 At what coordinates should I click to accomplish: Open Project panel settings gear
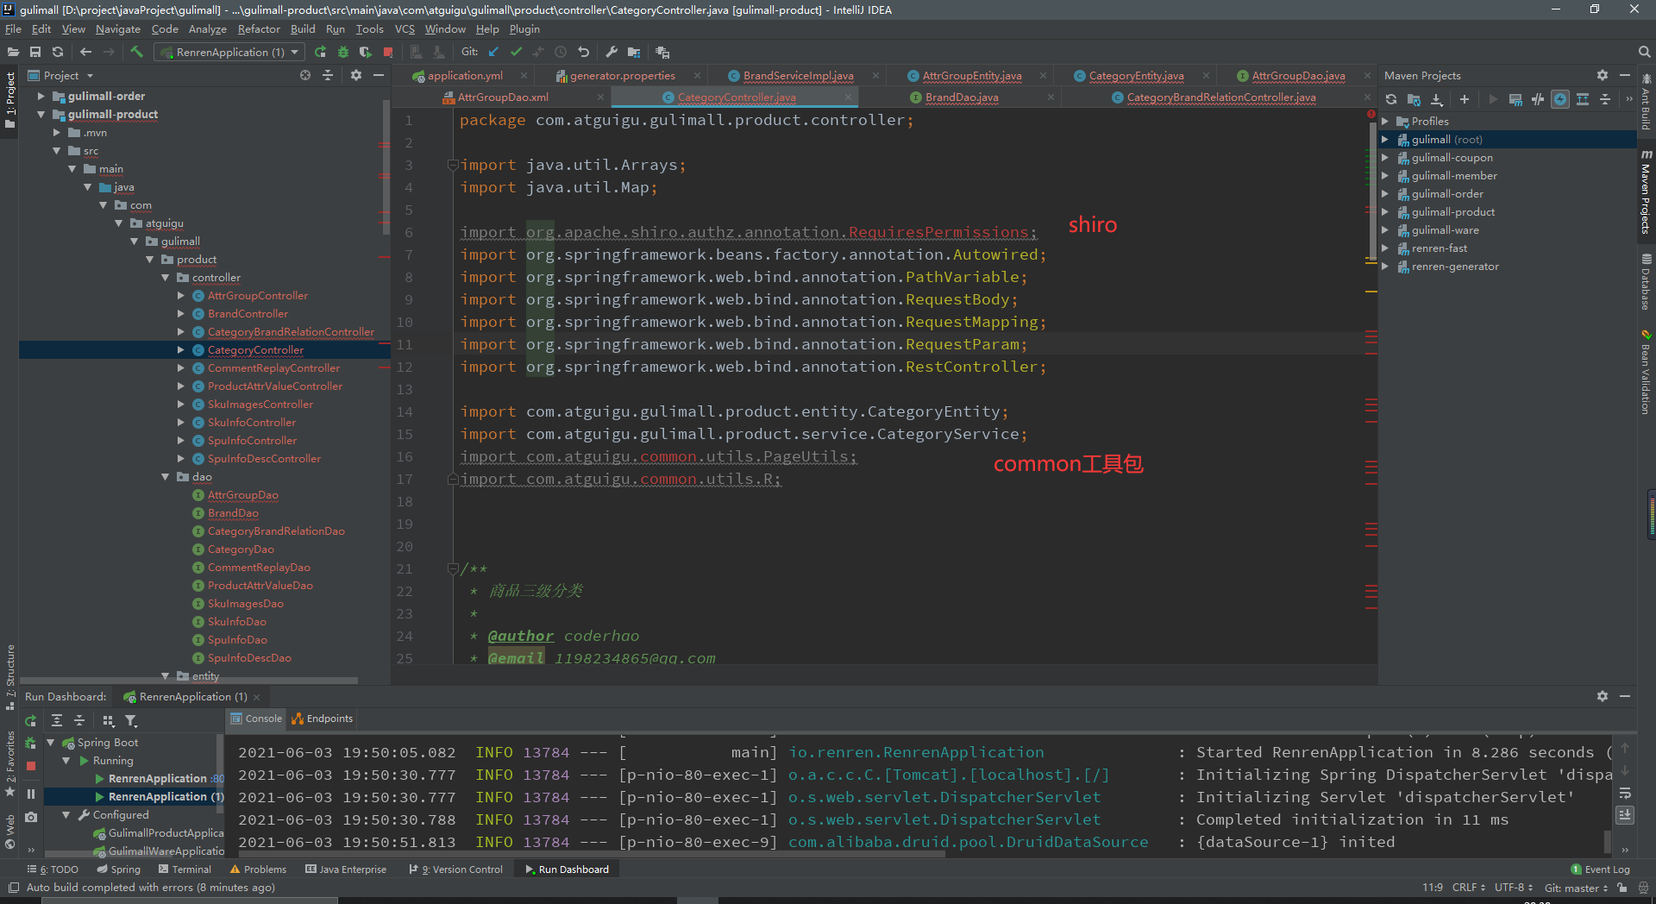tap(356, 75)
